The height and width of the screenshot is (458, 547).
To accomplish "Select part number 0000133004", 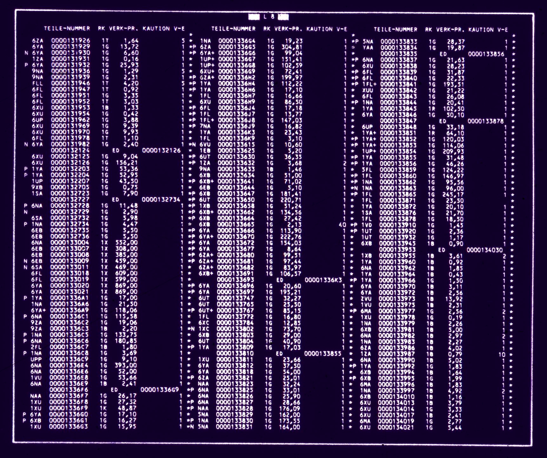I will [x=70, y=243].
